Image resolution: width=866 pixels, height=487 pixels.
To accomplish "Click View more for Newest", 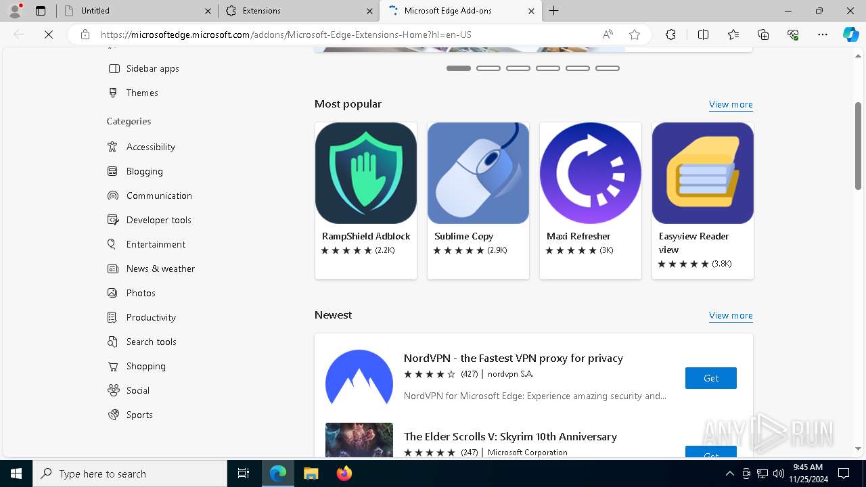I will (x=731, y=315).
